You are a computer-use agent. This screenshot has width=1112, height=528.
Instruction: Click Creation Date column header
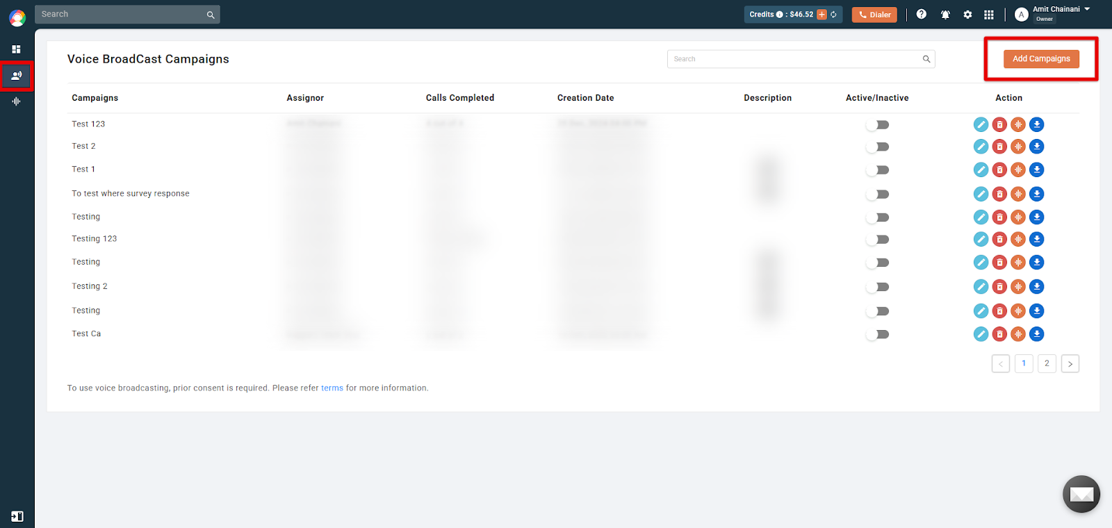click(x=586, y=98)
